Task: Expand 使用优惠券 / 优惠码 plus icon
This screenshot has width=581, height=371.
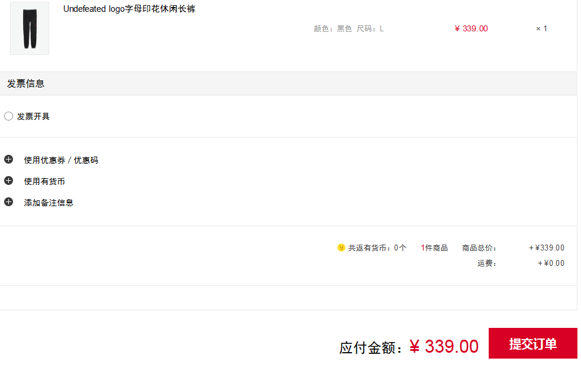Action: [8, 160]
